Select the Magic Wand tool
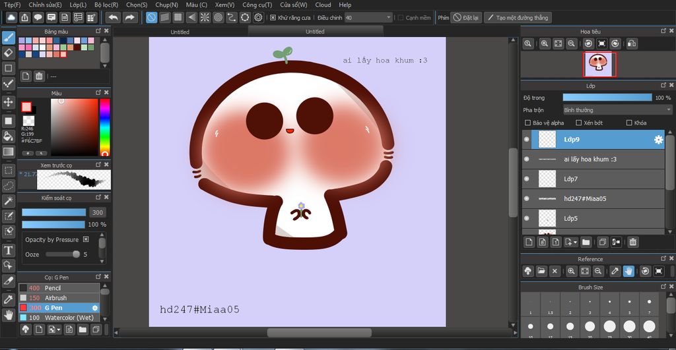This screenshot has height=350, width=676. [8, 200]
